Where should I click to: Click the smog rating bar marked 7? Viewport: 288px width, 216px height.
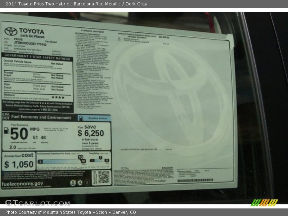(99, 160)
